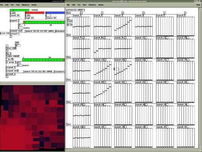Uncheck the toggle beside route0 13
Viewport: 202px width, 152px height.
[84, 60]
